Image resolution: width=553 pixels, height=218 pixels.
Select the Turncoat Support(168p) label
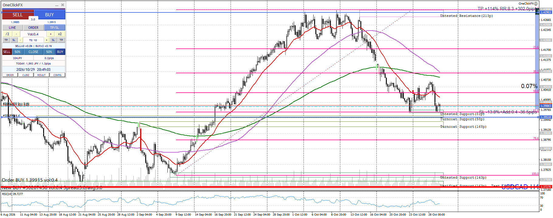pos(463,127)
